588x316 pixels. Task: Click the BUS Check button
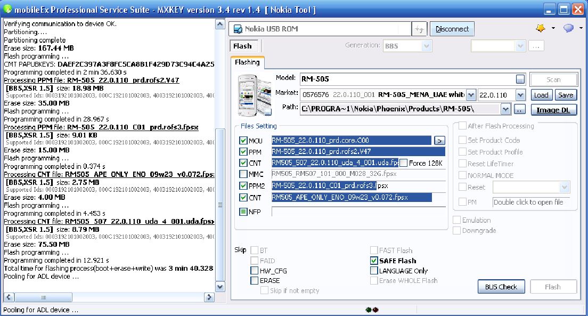pos(501,287)
